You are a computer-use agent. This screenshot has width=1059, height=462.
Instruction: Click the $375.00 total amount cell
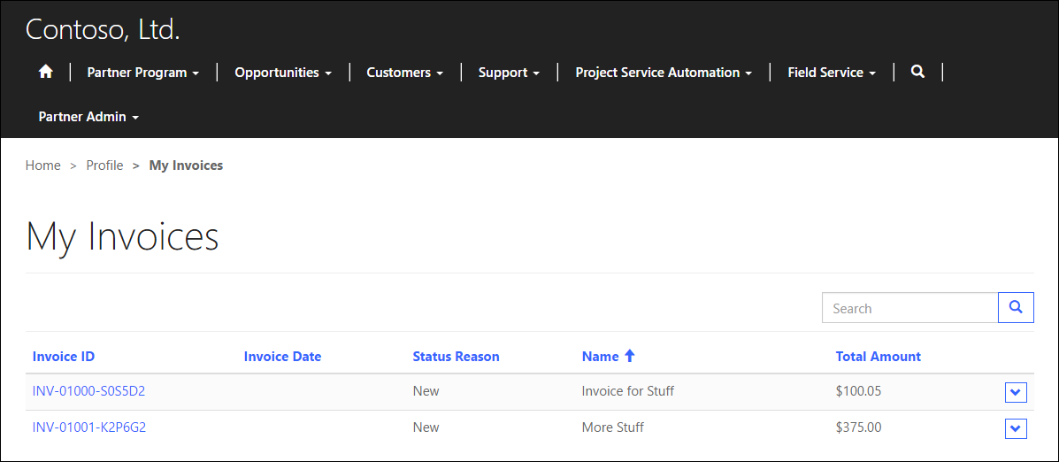(858, 427)
